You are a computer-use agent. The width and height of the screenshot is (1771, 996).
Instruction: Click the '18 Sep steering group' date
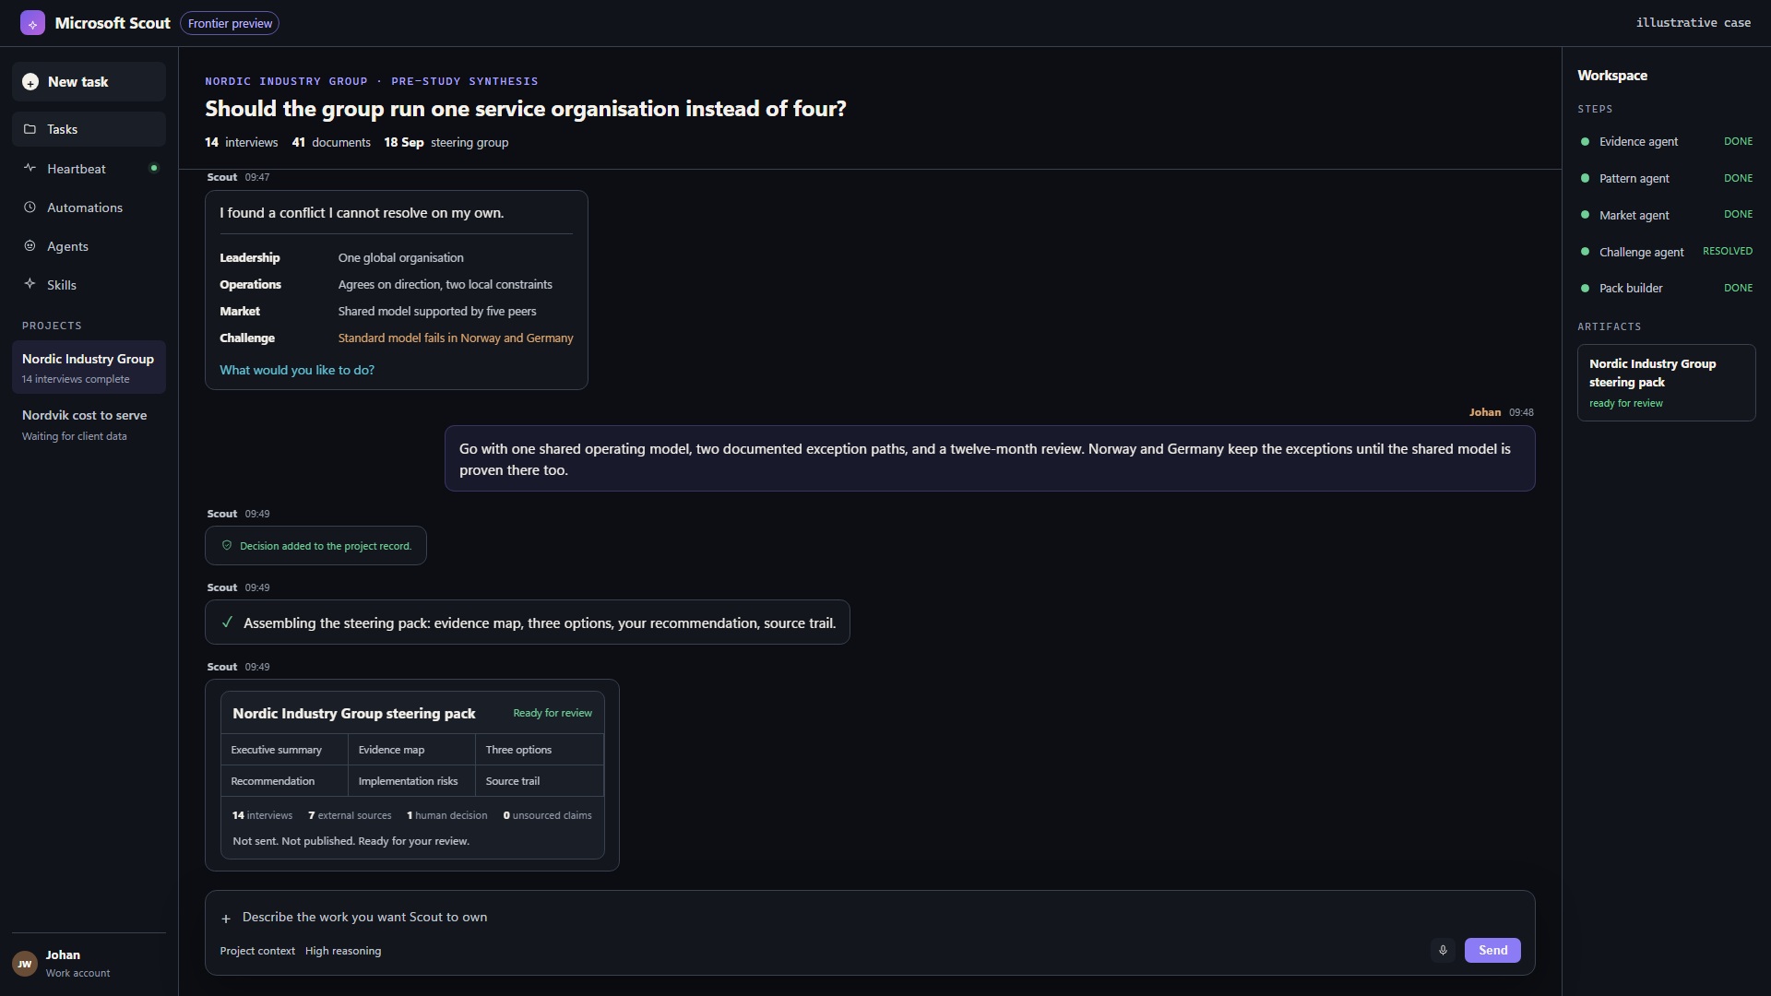(x=446, y=143)
